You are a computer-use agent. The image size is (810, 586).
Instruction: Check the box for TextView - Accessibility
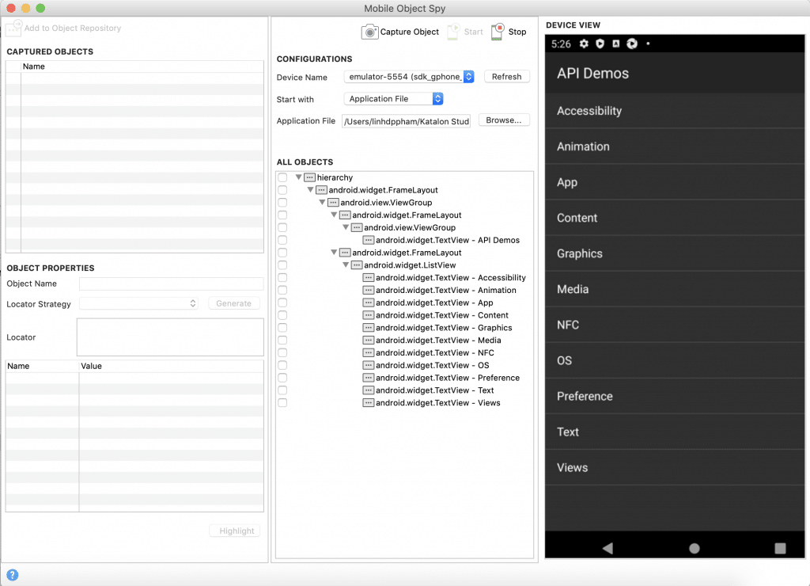pos(282,278)
